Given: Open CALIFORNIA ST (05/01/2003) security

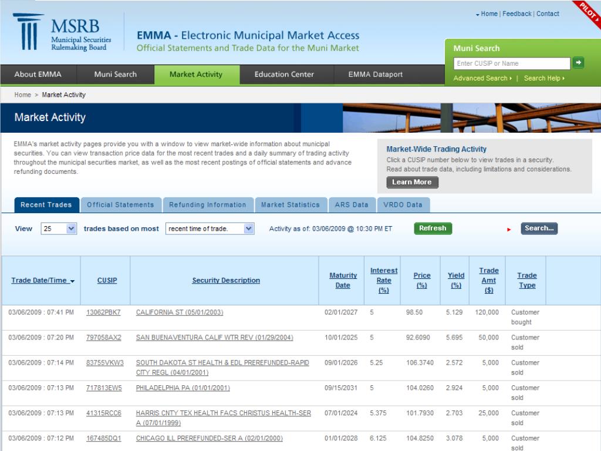Looking at the screenshot, I should [180, 312].
